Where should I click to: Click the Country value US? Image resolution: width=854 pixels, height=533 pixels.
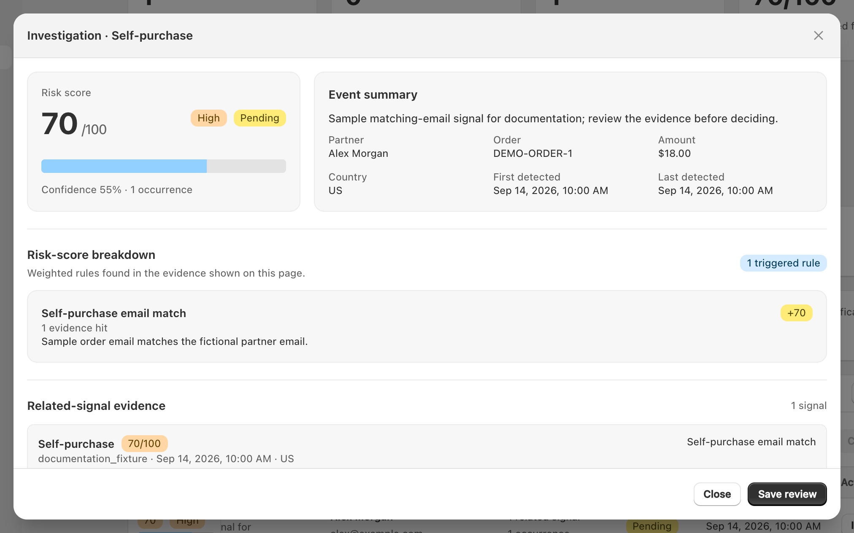[335, 191]
